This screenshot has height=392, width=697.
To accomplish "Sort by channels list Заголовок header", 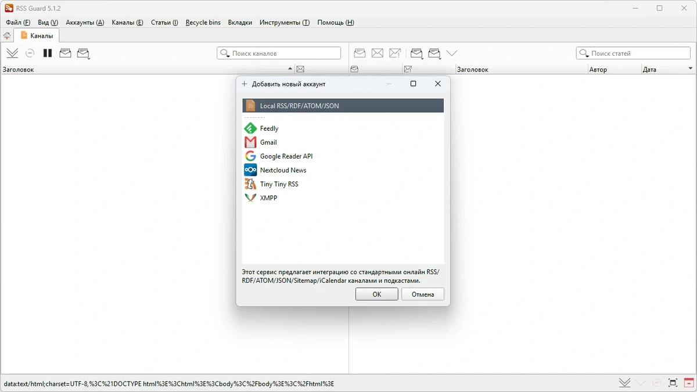I will coord(148,69).
